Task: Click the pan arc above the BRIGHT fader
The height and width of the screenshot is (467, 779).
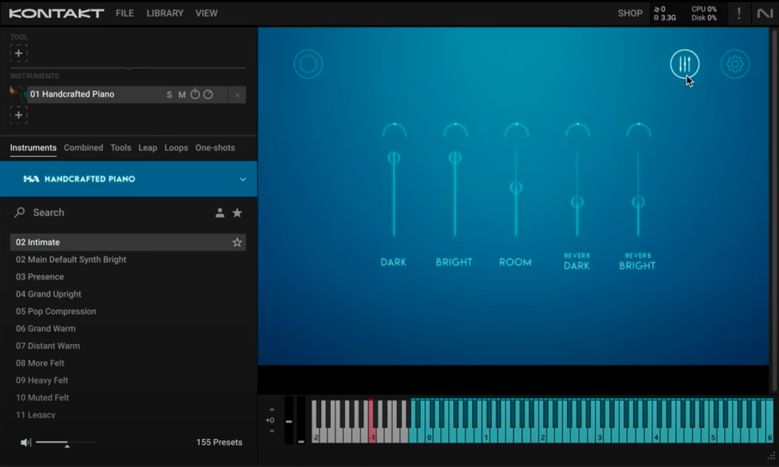Action: [x=455, y=130]
